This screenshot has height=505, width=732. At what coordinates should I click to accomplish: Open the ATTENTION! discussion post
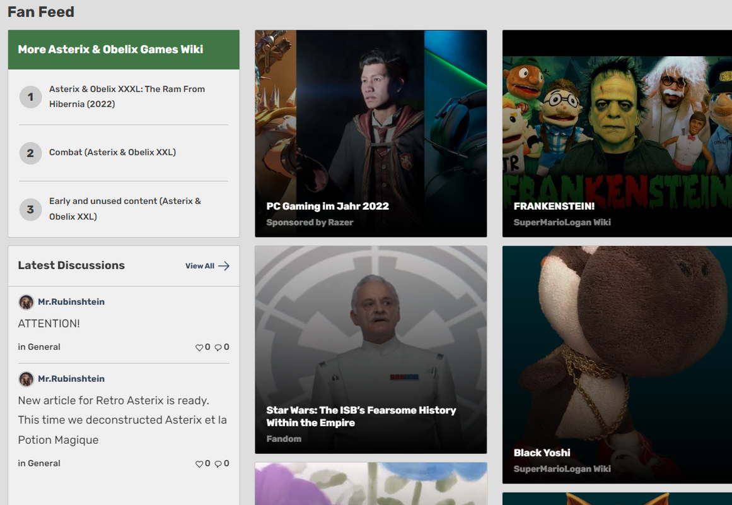coord(49,324)
